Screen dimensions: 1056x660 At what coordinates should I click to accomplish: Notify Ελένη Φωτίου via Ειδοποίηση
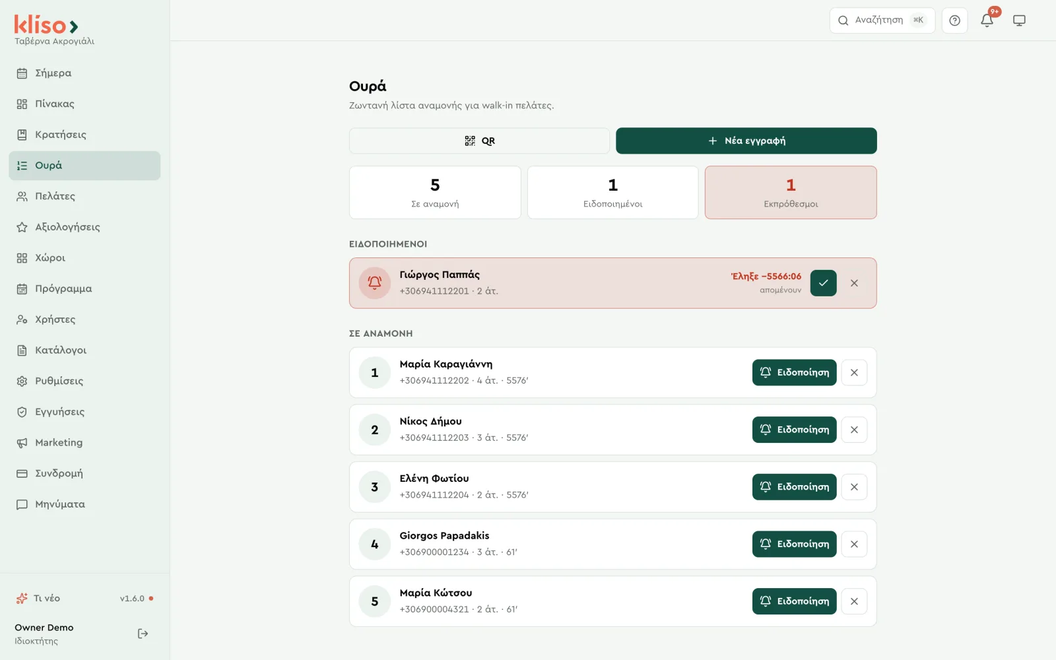pos(794,487)
